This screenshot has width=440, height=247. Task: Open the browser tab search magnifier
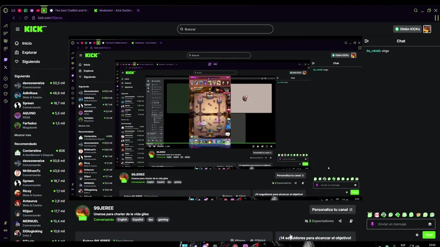[x=416, y=10]
